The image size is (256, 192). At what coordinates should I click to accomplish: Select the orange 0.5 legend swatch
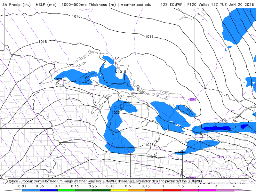(137, 190)
